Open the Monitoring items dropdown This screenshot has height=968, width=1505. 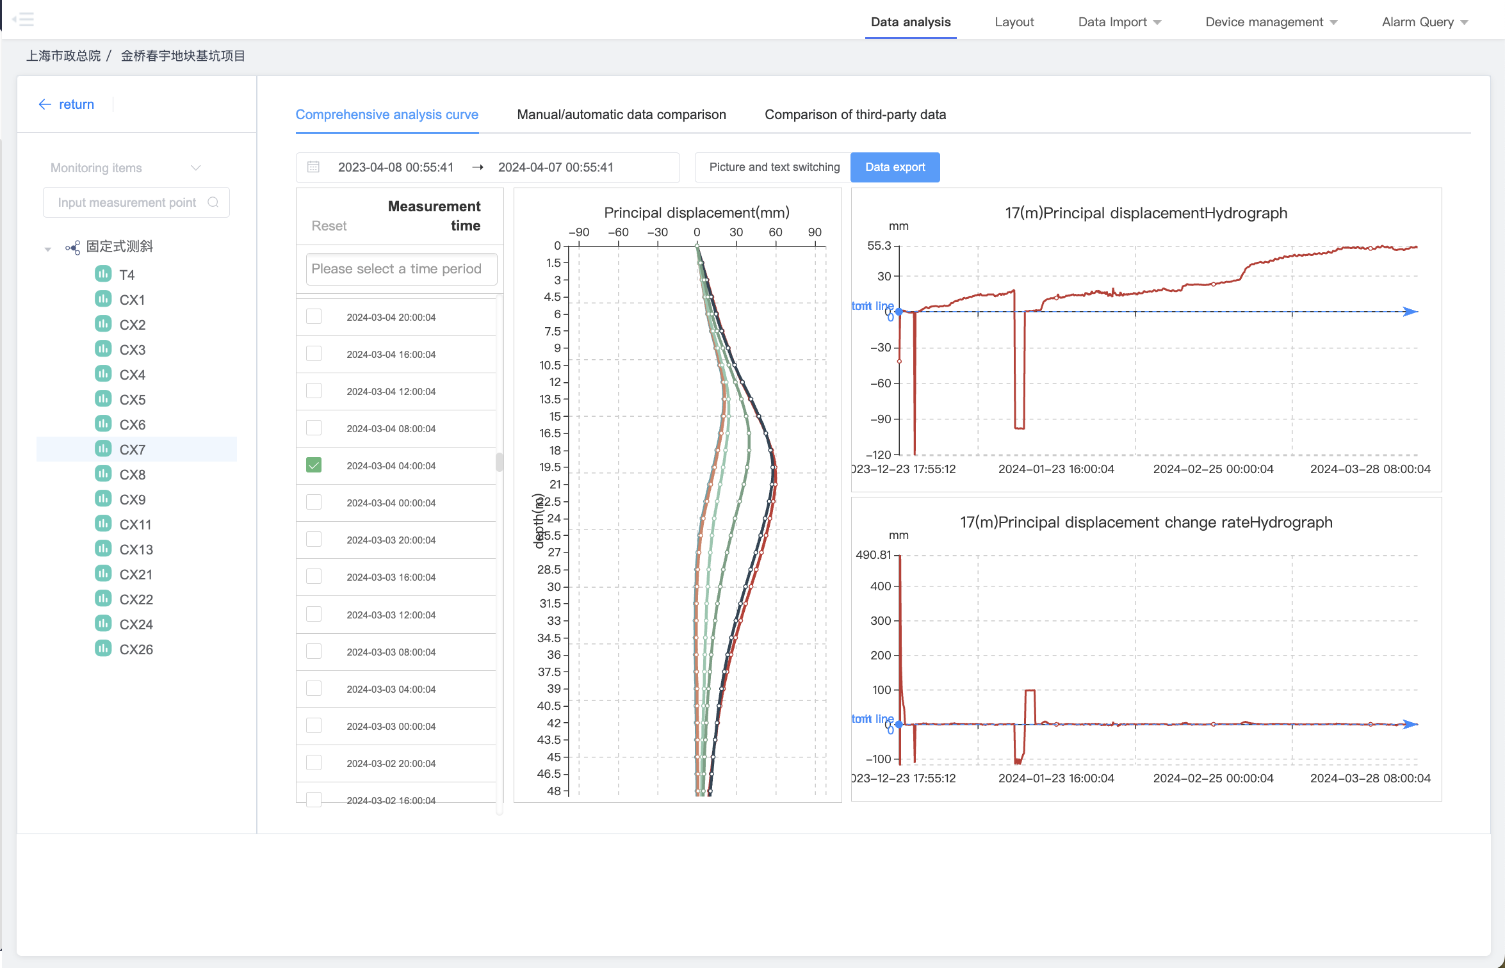click(126, 168)
